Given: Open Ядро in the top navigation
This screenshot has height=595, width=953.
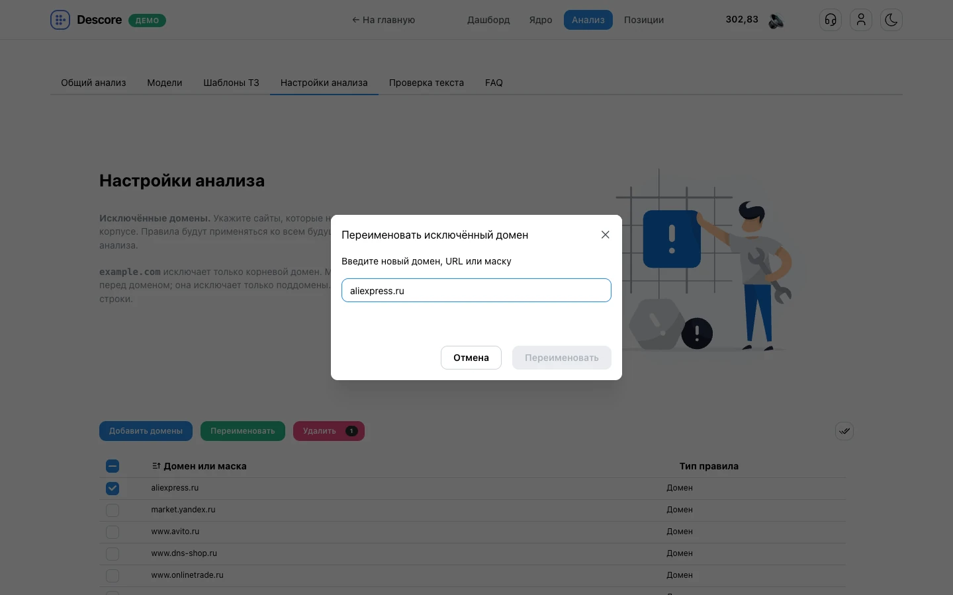Looking at the screenshot, I should click(x=541, y=20).
